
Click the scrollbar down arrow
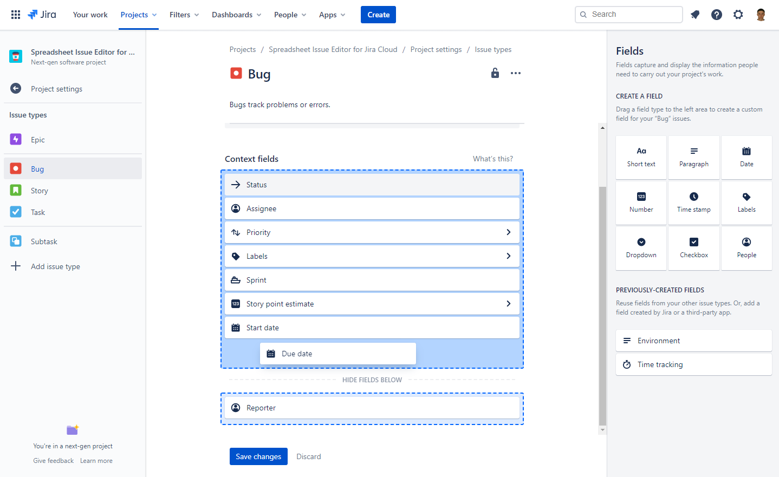(602, 430)
